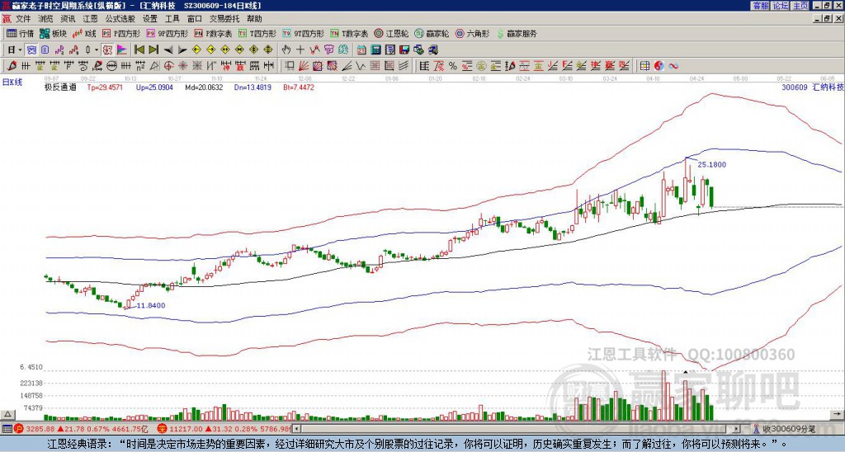Click the calendar icon in toolbar
The height and width of the screenshot is (452, 845).
[361, 50]
